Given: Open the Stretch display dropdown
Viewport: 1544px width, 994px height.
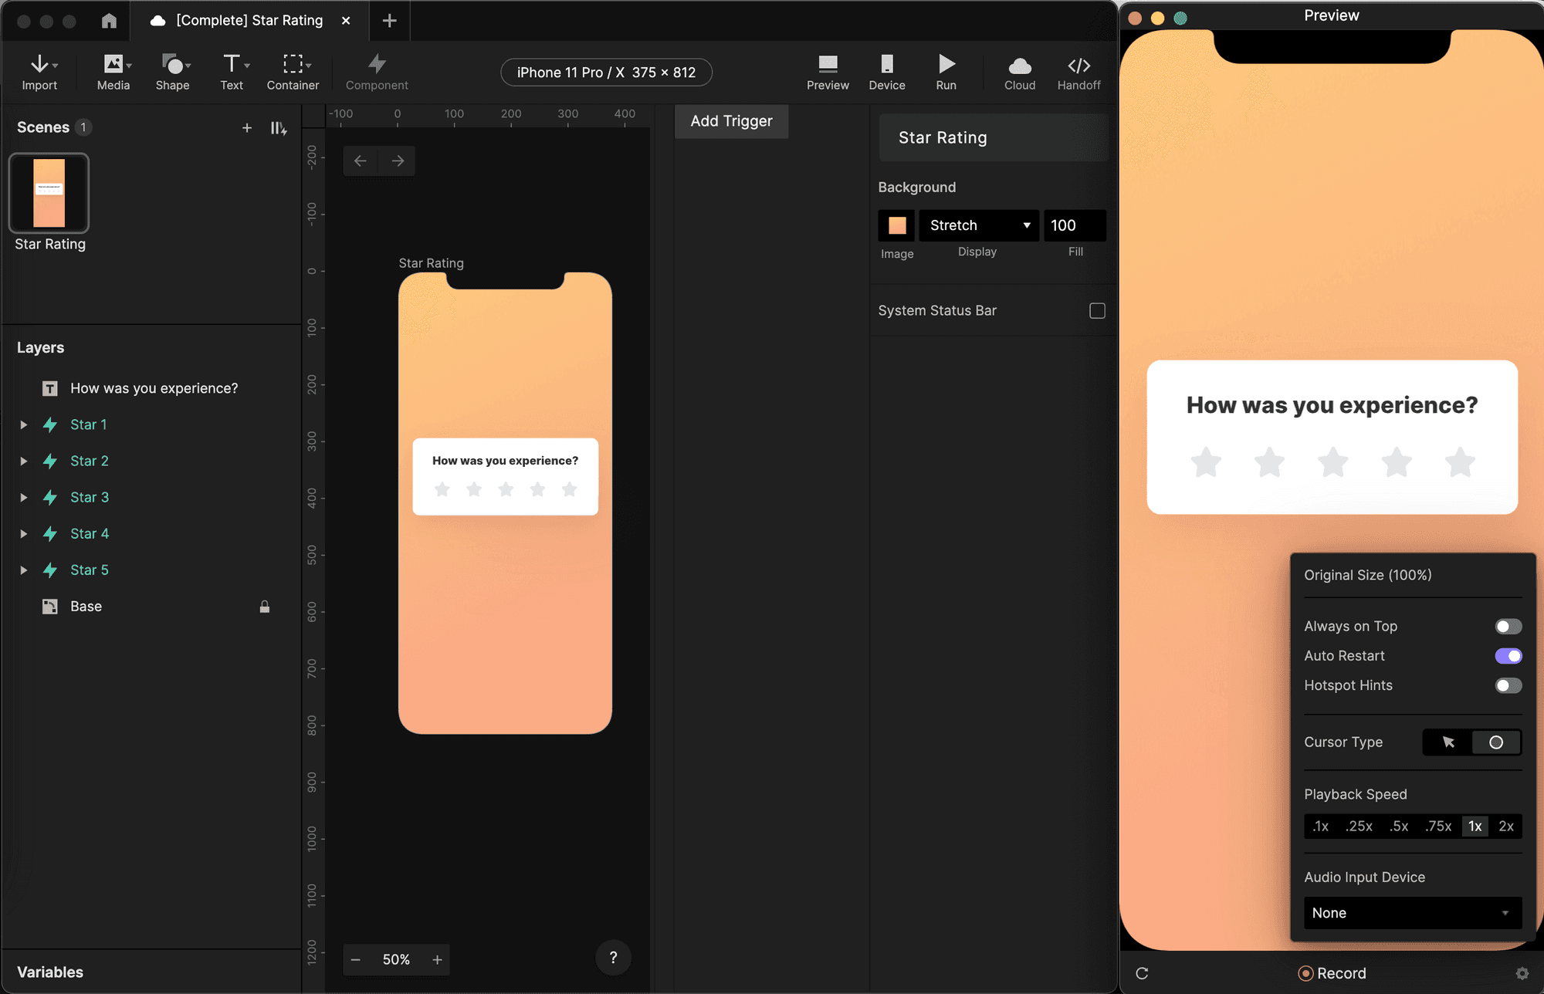Looking at the screenshot, I should tap(978, 225).
